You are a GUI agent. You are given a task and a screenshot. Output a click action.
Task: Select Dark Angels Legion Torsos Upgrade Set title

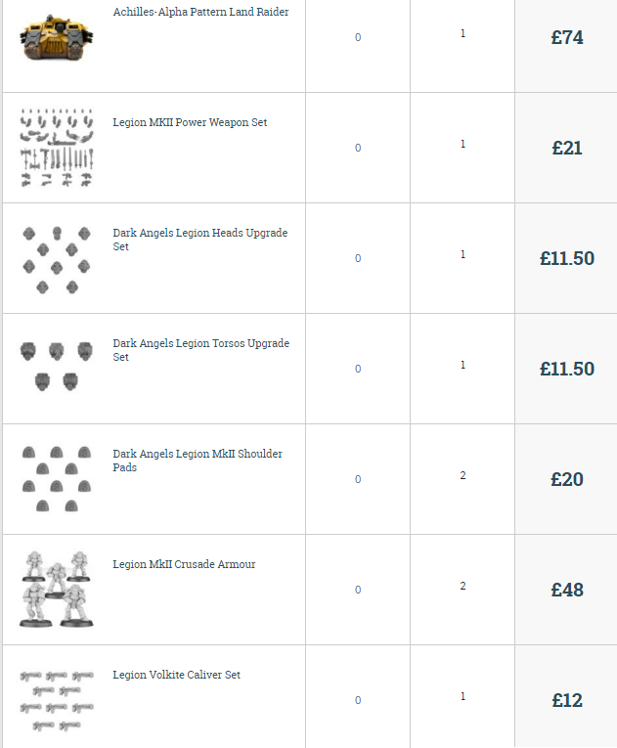(x=200, y=344)
